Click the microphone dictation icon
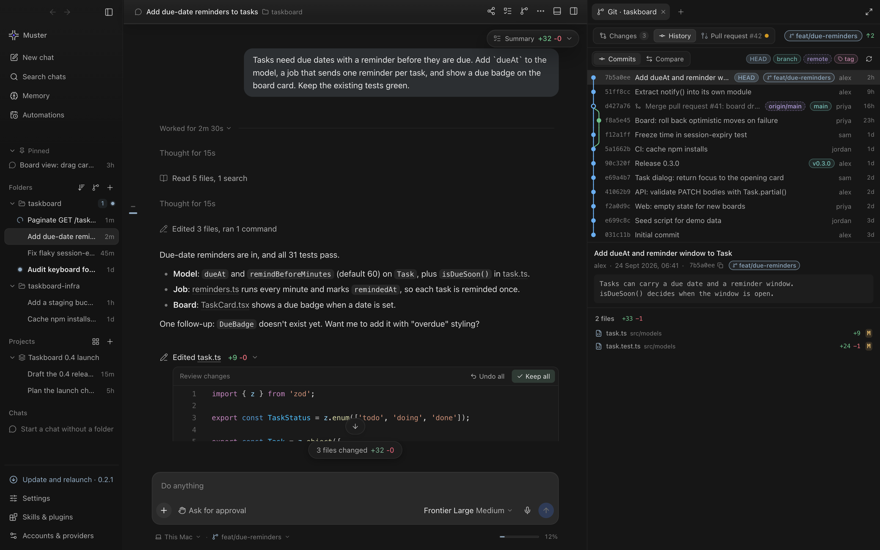 tap(527, 510)
